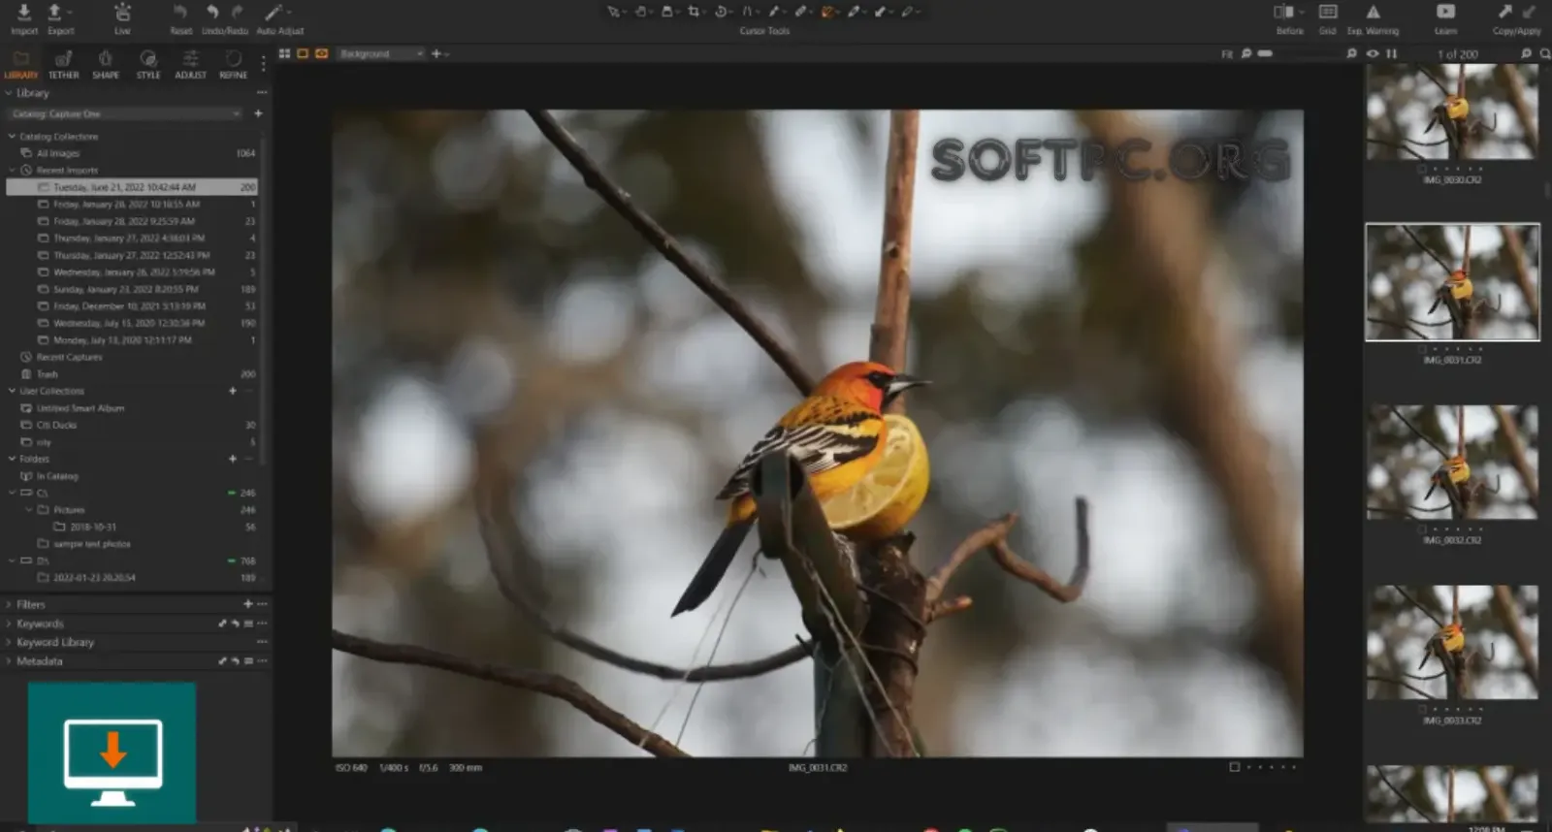1552x832 pixels.
Task: Select thumbnail IMG_0033.CR2
Action: pyautogui.click(x=1452, y=642)
